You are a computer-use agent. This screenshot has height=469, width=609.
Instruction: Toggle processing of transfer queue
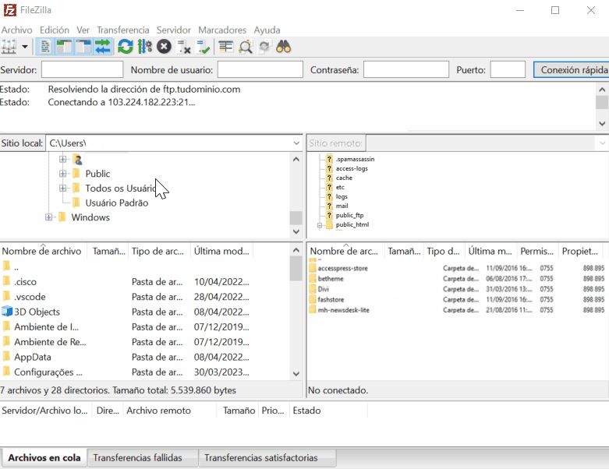[145, 47]
